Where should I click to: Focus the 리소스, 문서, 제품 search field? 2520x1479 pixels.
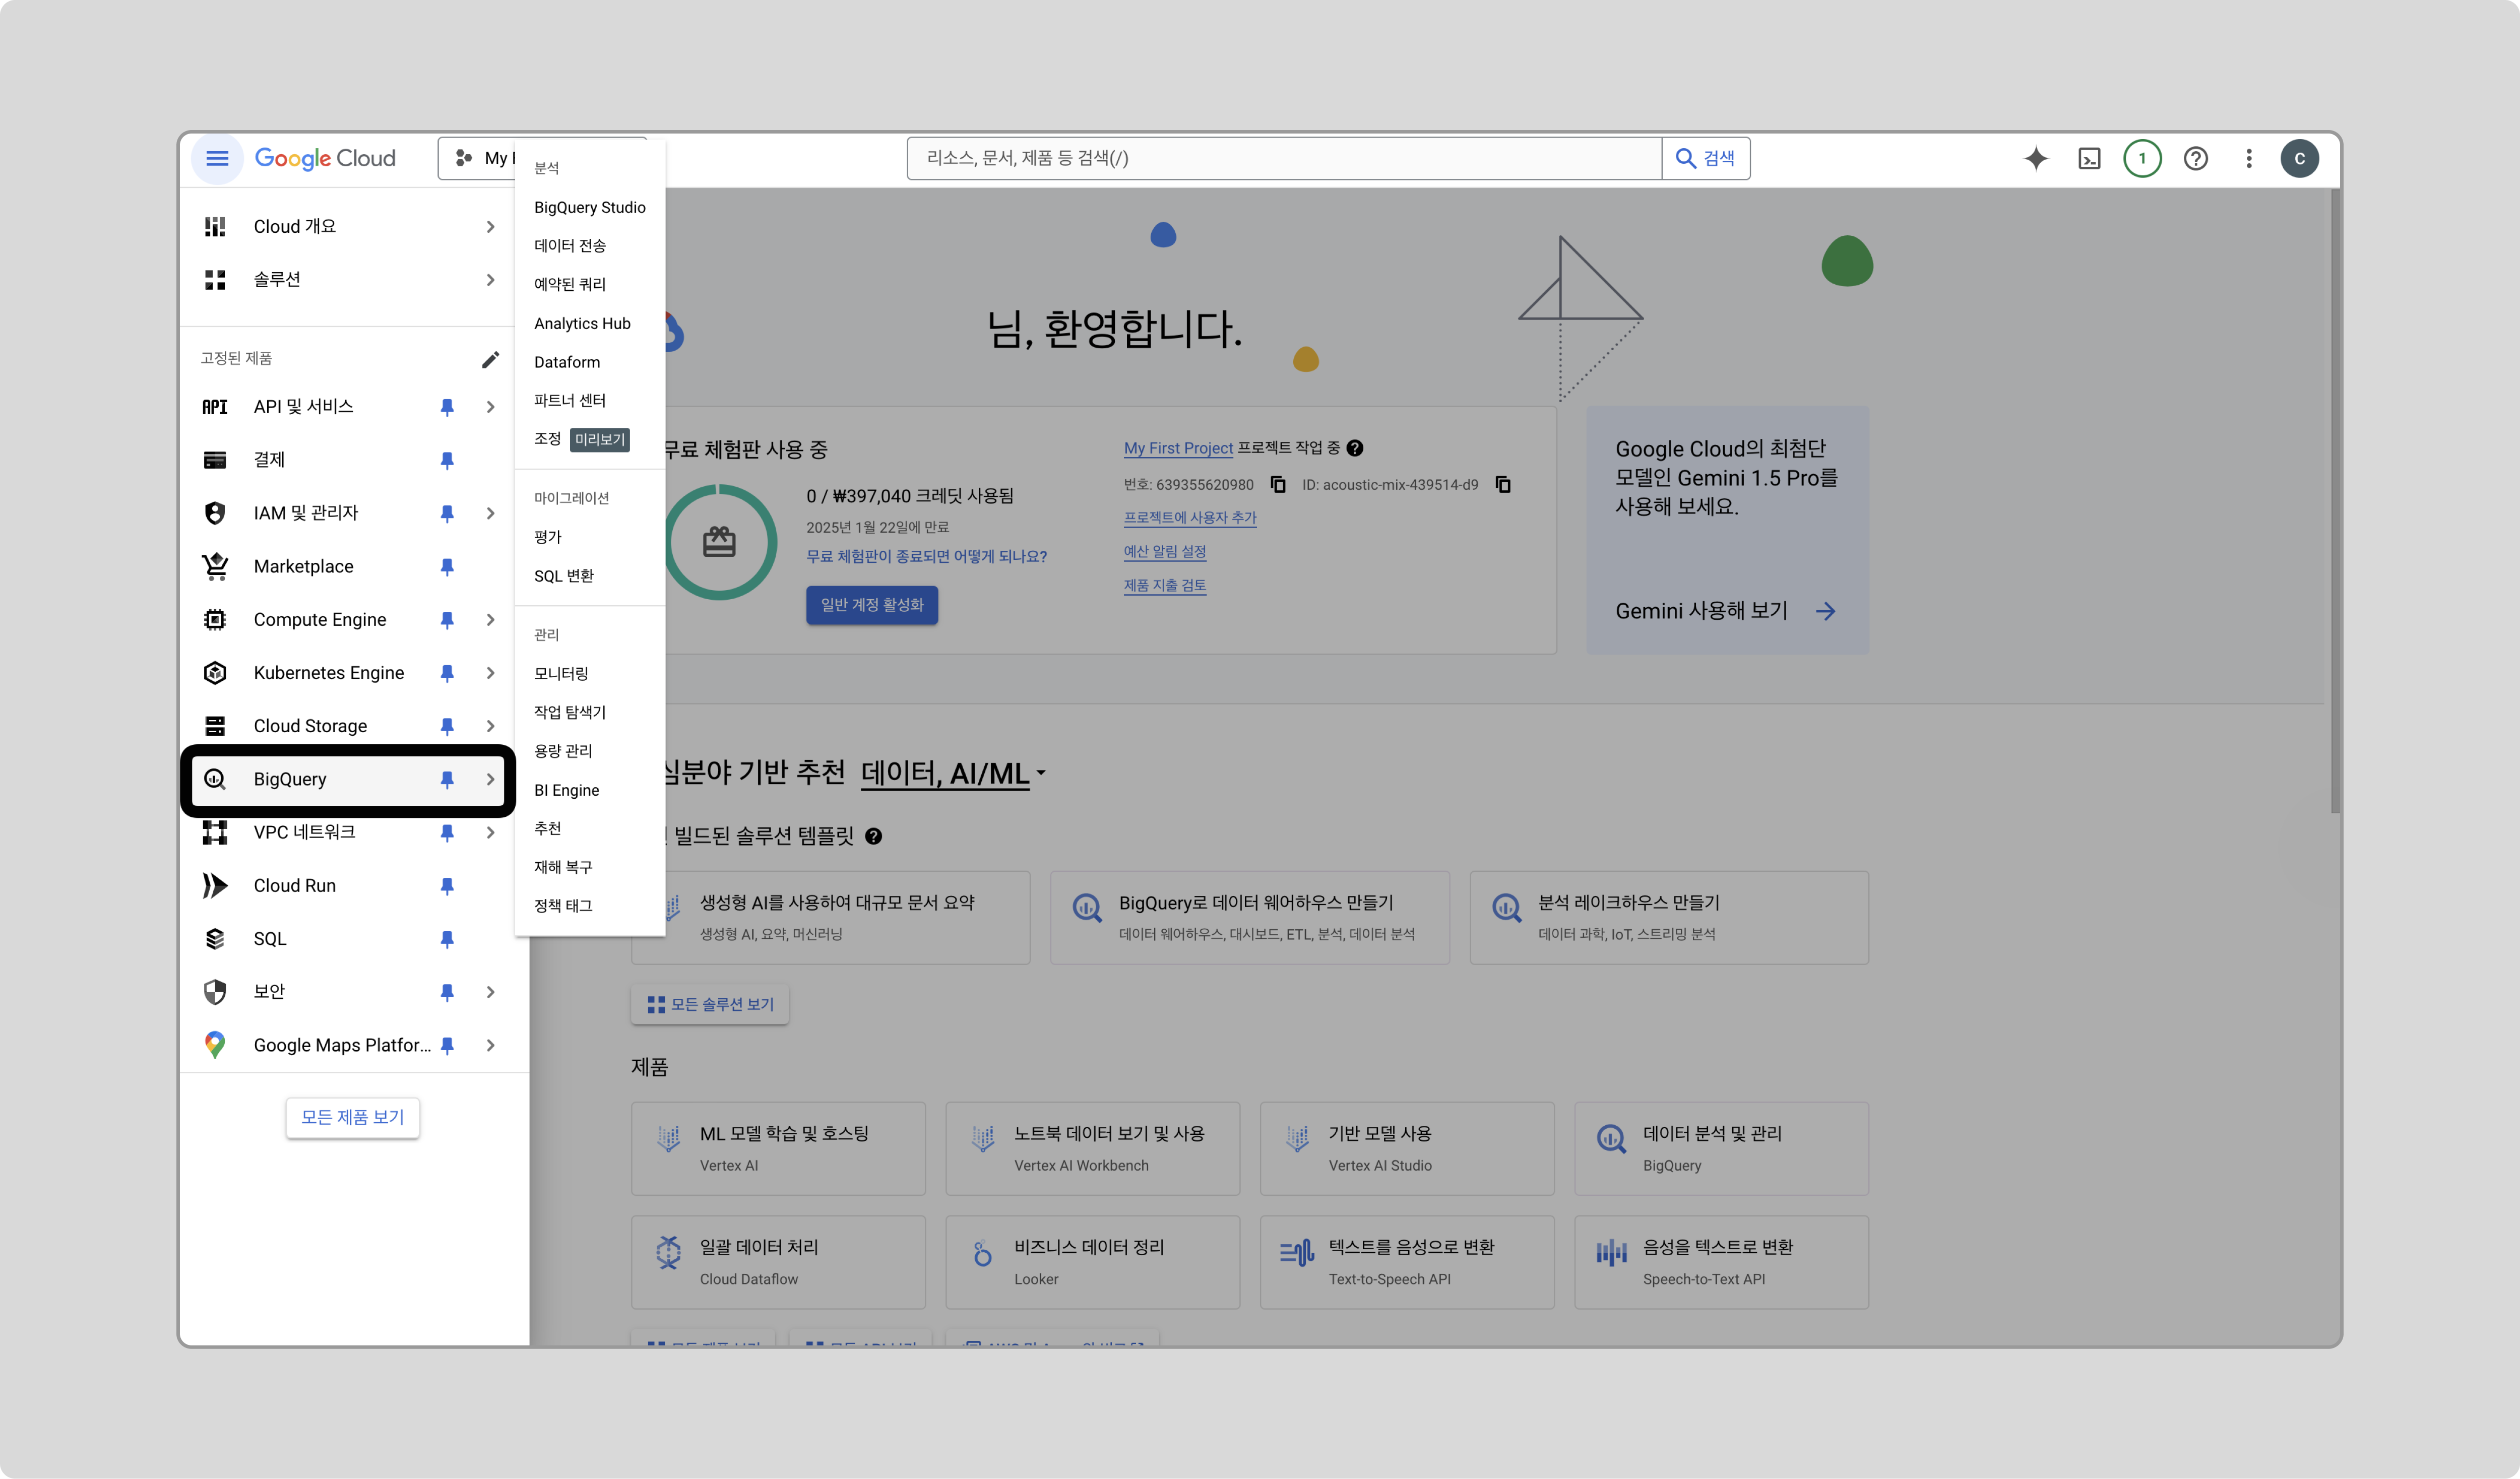point(1284,158)
